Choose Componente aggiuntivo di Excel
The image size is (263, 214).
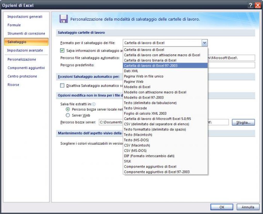[165, 167]
